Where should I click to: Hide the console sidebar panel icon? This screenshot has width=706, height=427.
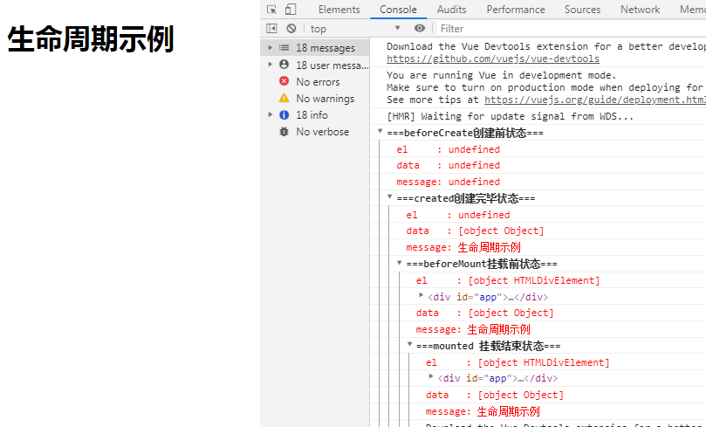(x=271, y=28)
